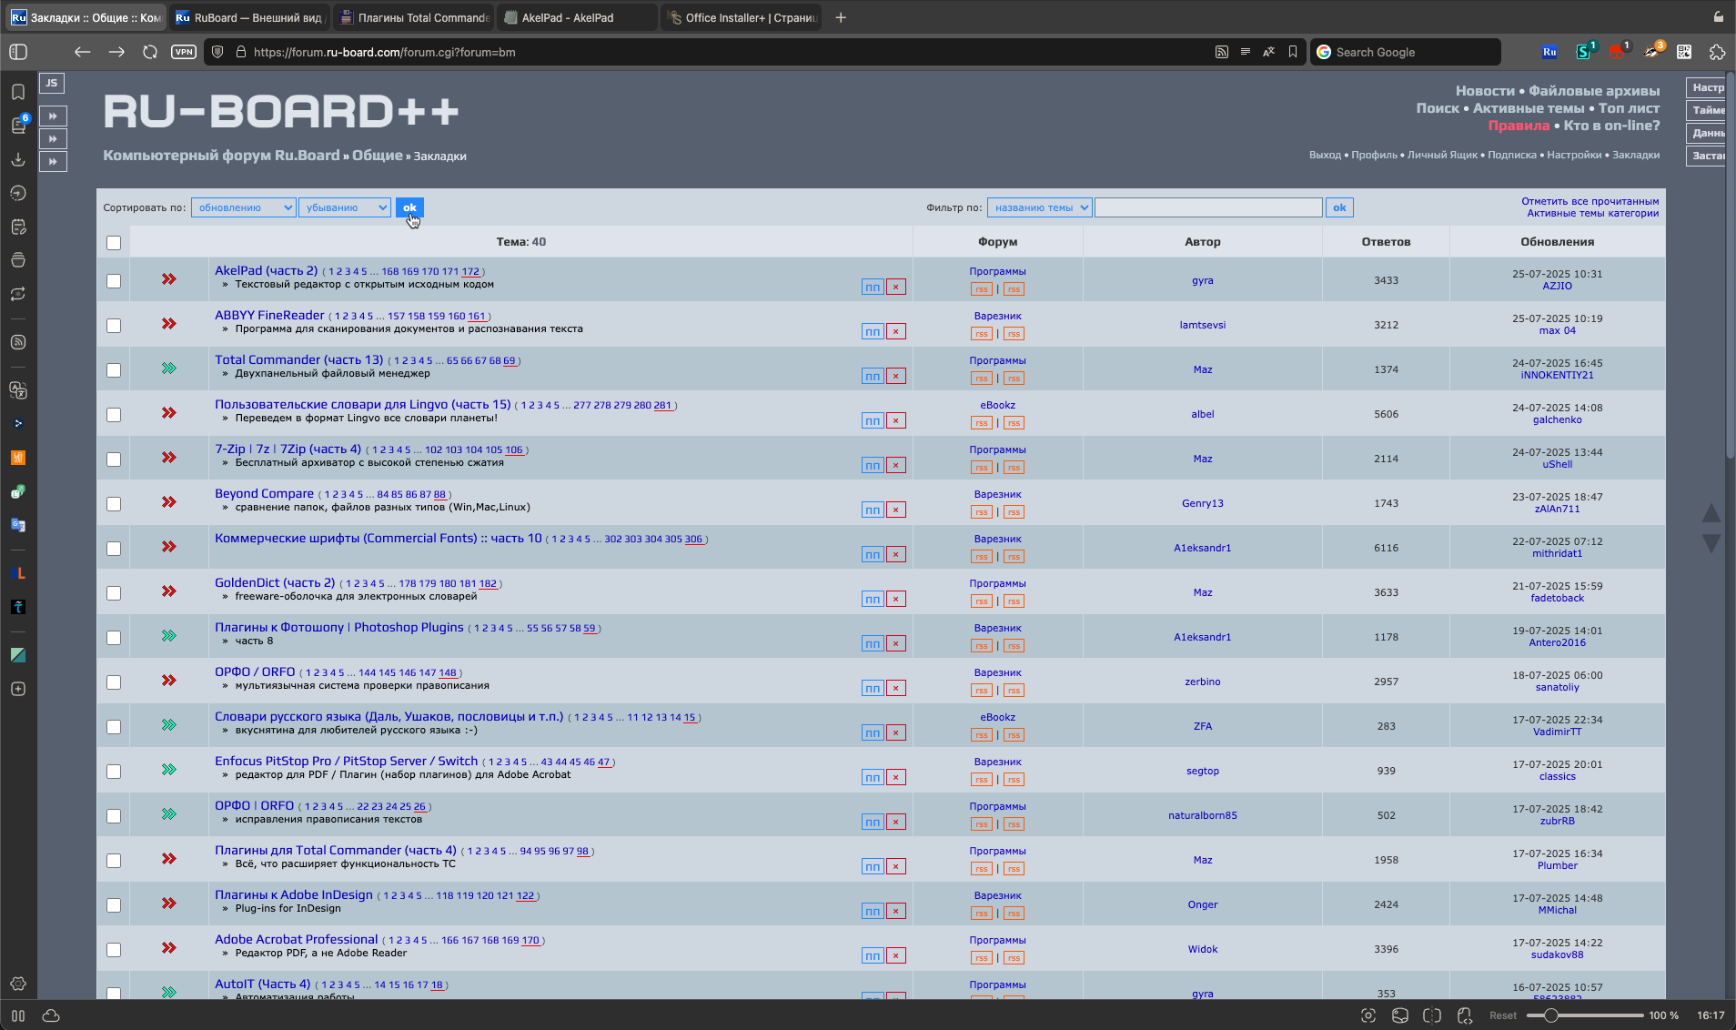Bookmark this page via address bar icon
The height and width of the screenshot is (1030, 1736).
pyautogui.click(x=1293, y=52)
